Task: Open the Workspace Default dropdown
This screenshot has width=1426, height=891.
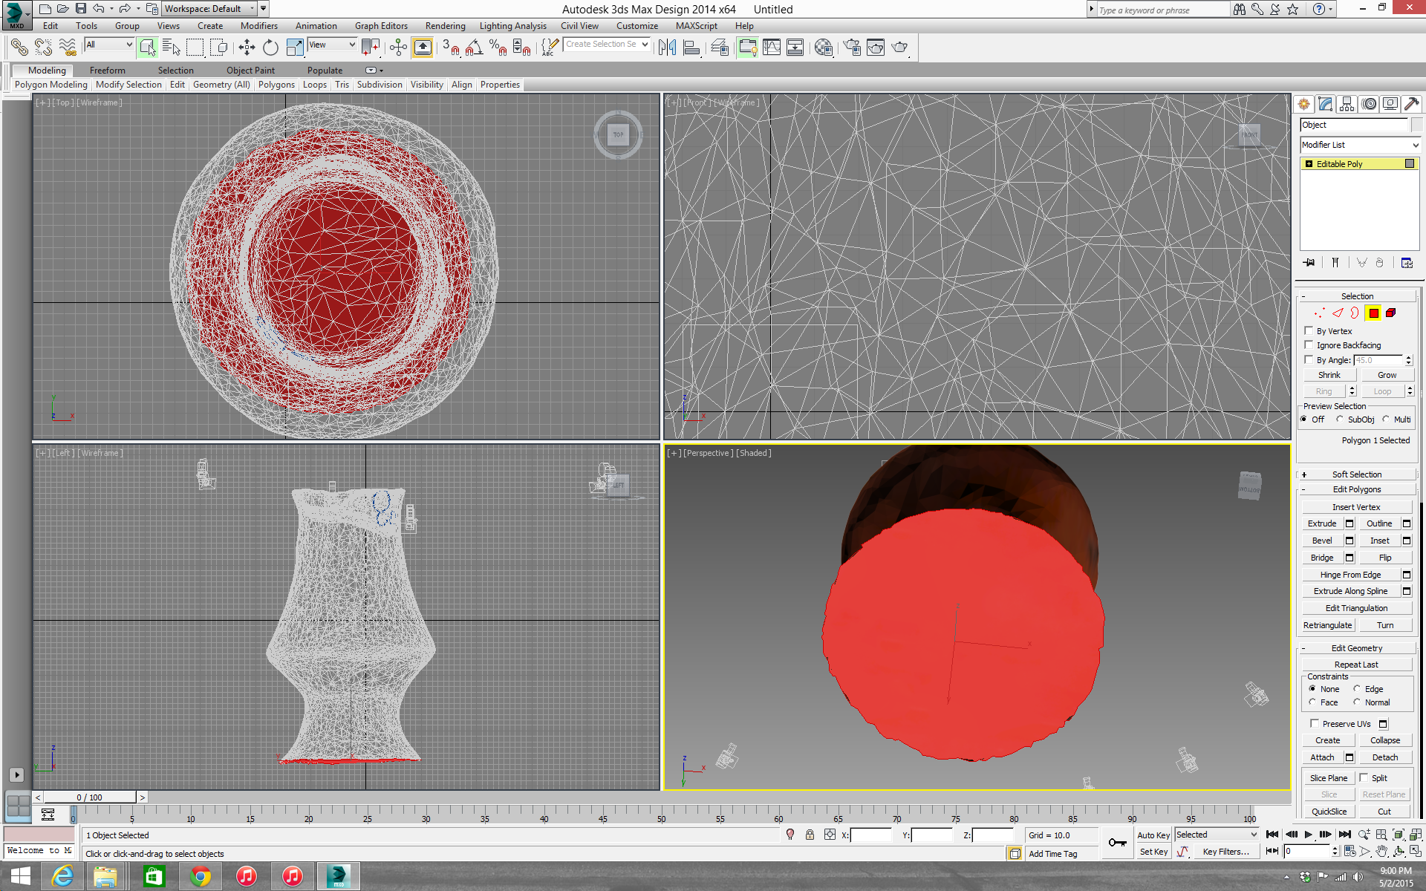Action: pos(210,9)
